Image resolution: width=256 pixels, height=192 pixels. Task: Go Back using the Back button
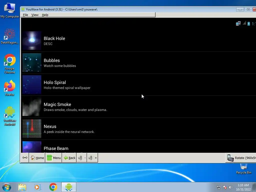click(69, 158)
